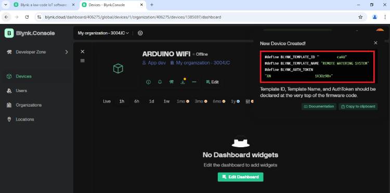Open Users in the sidebar
Screen dimensions: 390x193
[x=21, y=91]
